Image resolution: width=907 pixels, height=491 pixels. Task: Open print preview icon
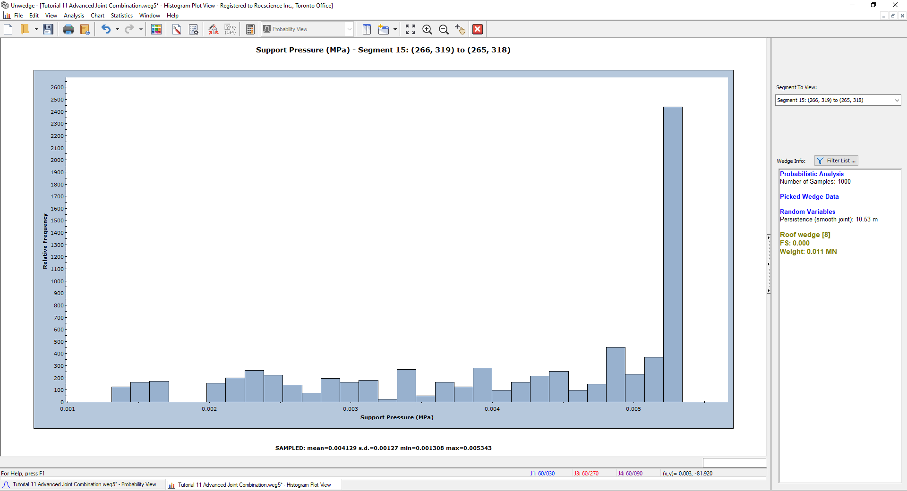click(x=85, y=29)
